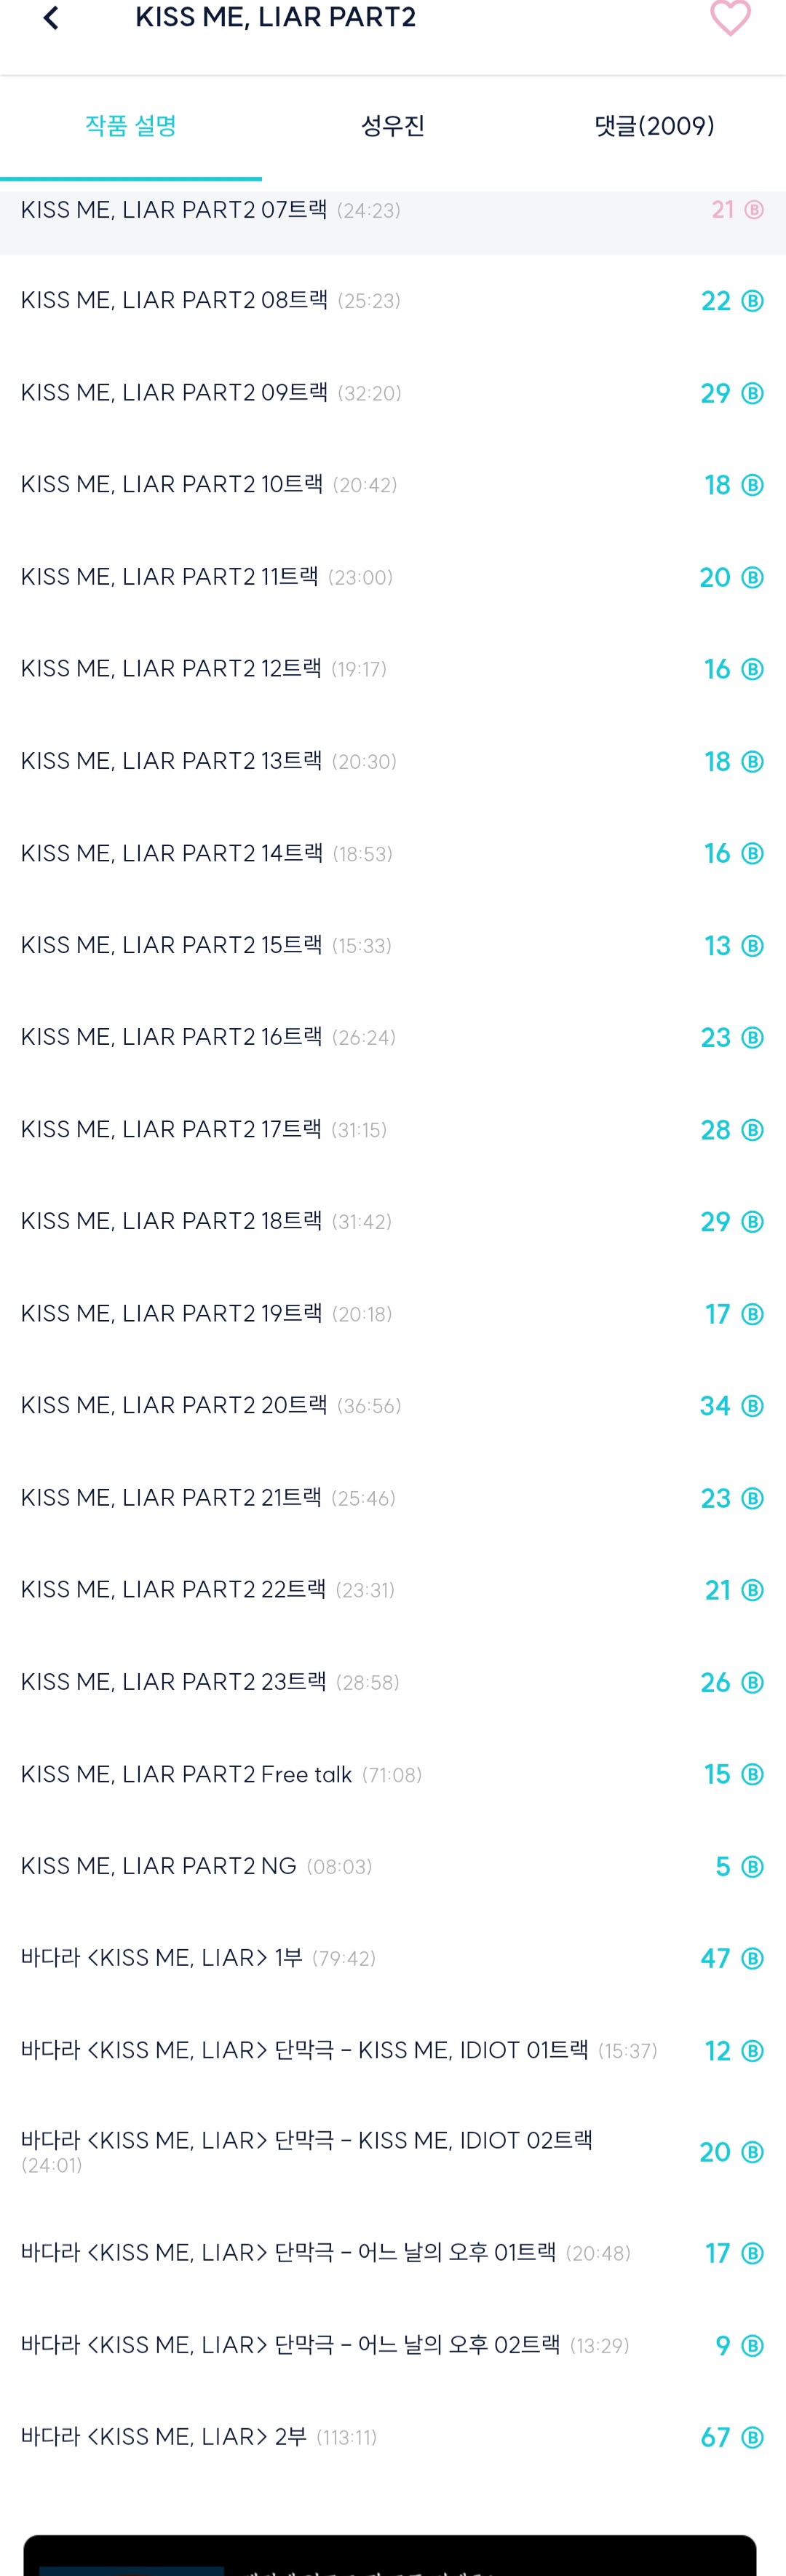This screenshot has width=786, height=2576.
Task: Tap coin icon for 08트랙 priced 22
Action: click(x=753, y=301)
